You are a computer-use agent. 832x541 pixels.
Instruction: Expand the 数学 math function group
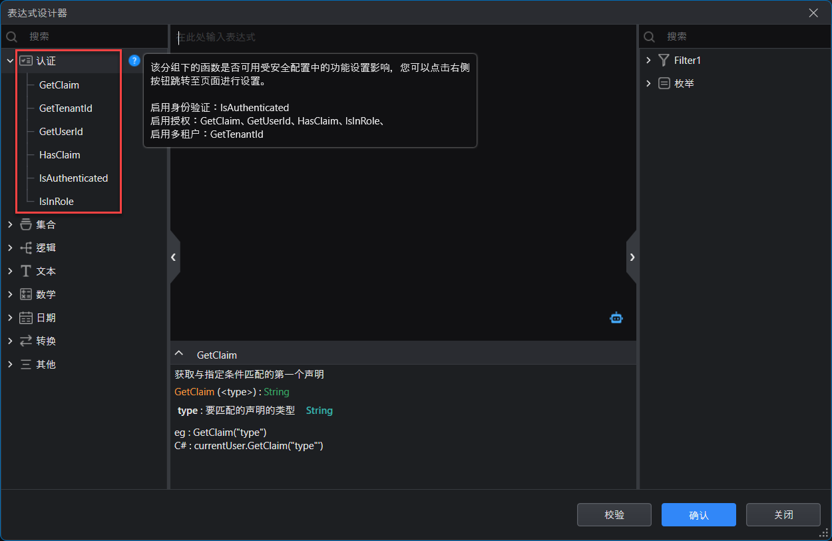tap(10, 295)
